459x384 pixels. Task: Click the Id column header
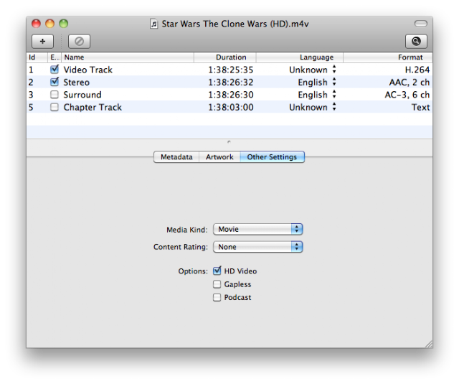37,57
